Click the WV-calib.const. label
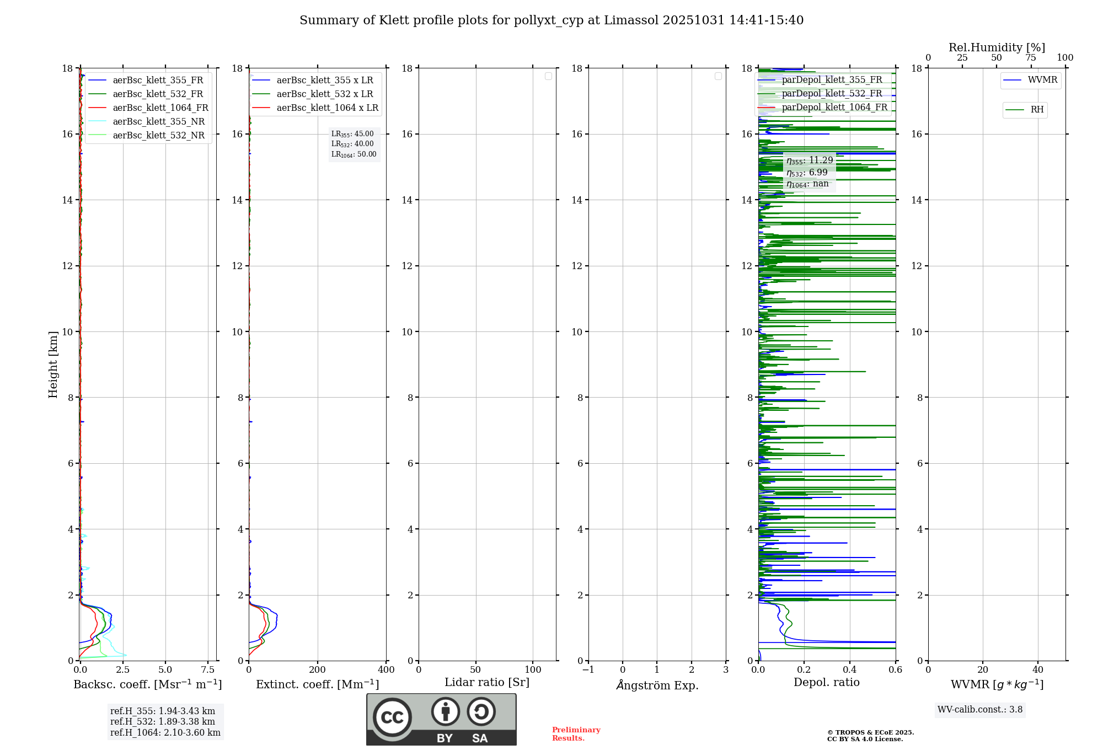Viewport: 1103px width, 750px height. [979, 710]
